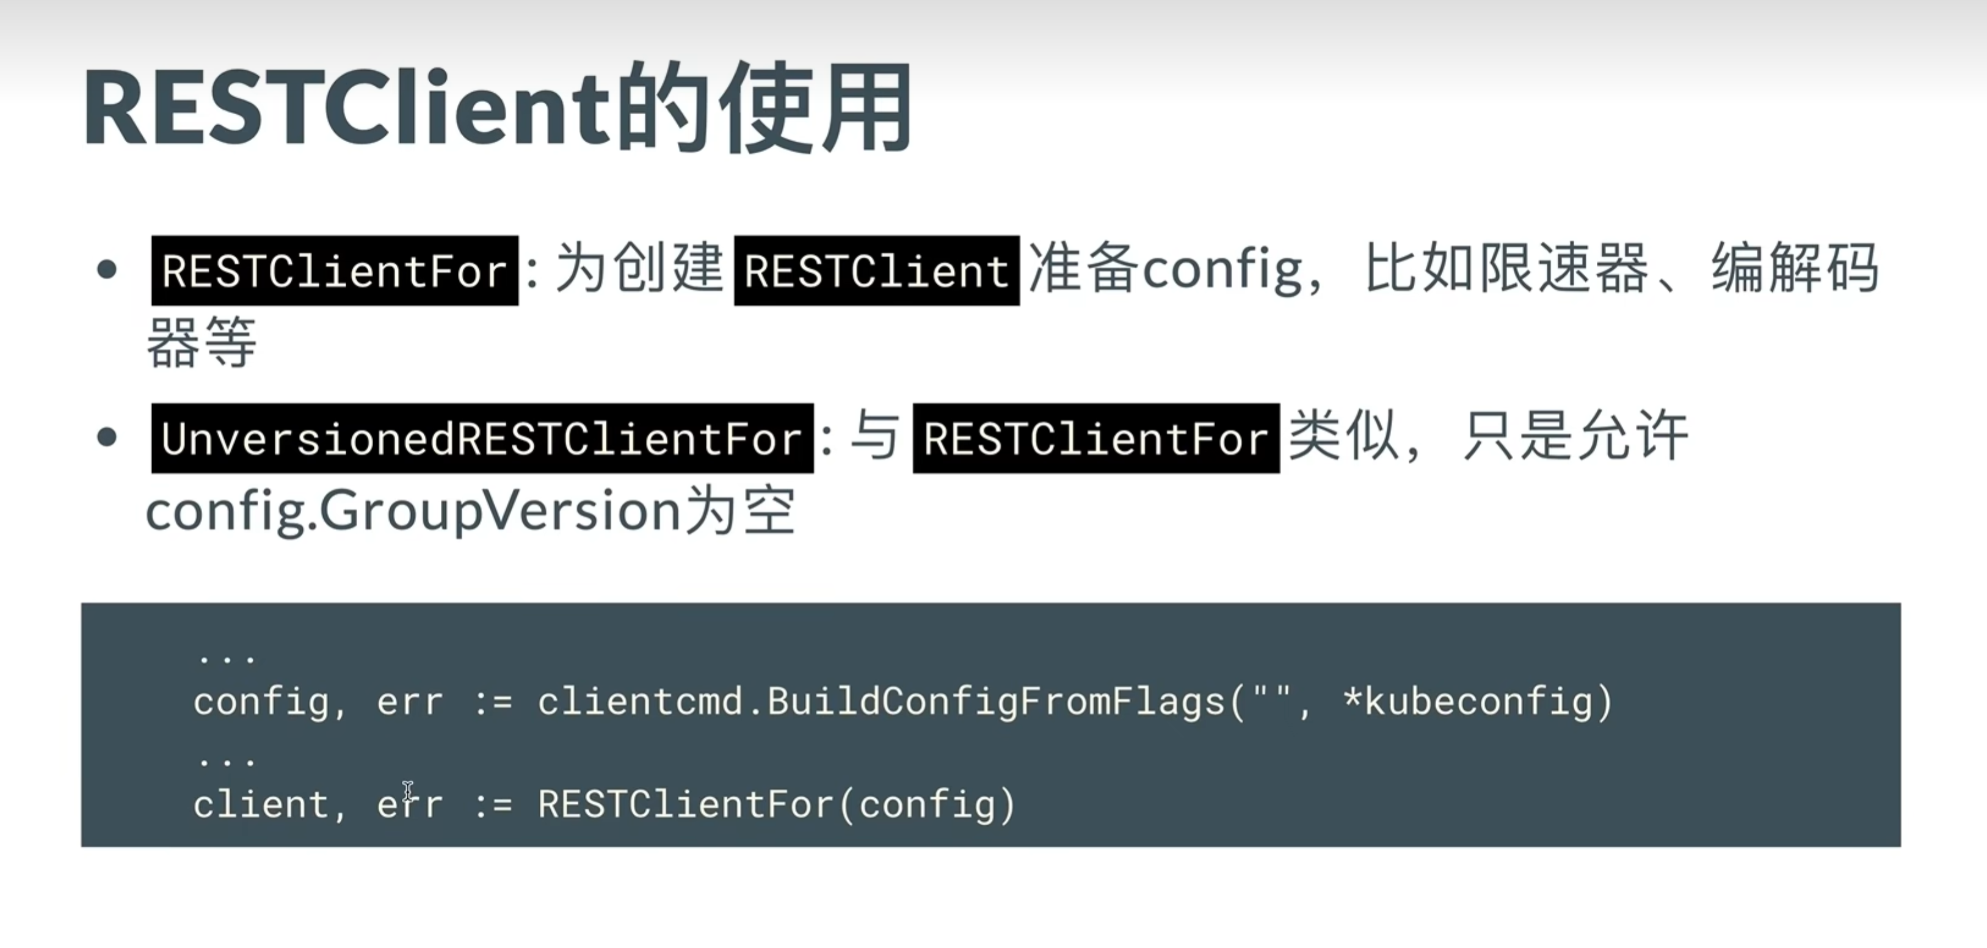Click the first RESTClientFor code label
The image size is (1987, 948).
(335, 271)
